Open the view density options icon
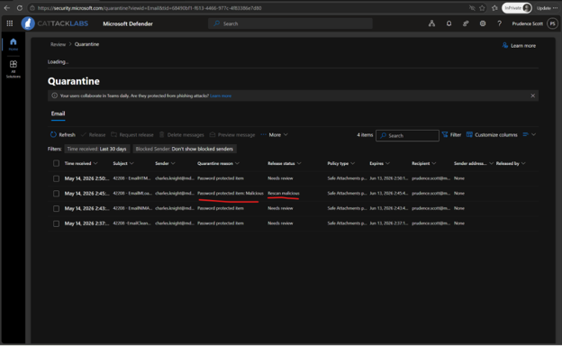The image size is (562, 346). [x=529, y=135]
